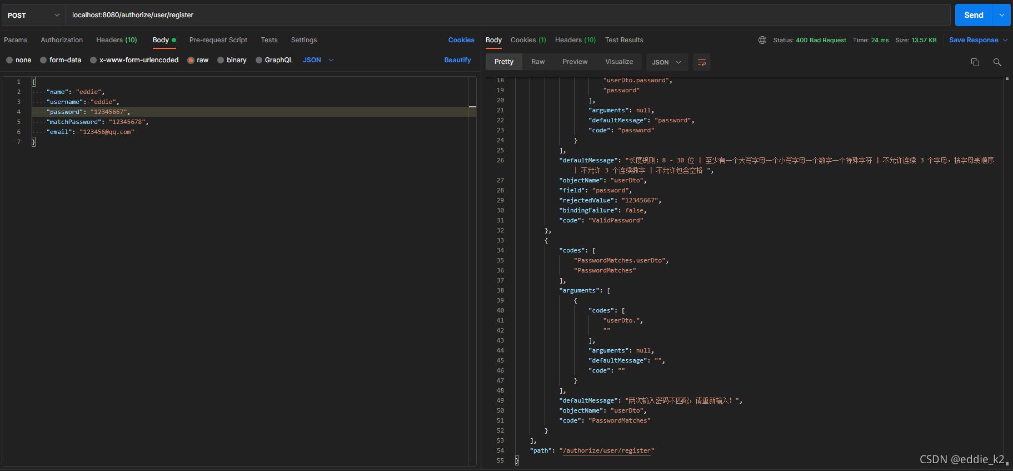Click Beautify to format request body

pyautogui.click(x=457, y=60)
